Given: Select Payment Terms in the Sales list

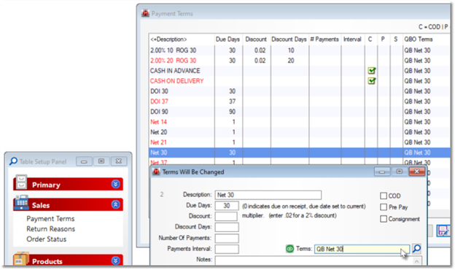Looking at the screenshot, I should (x=50, y=219).
